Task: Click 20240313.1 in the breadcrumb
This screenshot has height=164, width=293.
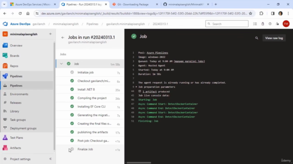Action: click(x=160, y=24)
